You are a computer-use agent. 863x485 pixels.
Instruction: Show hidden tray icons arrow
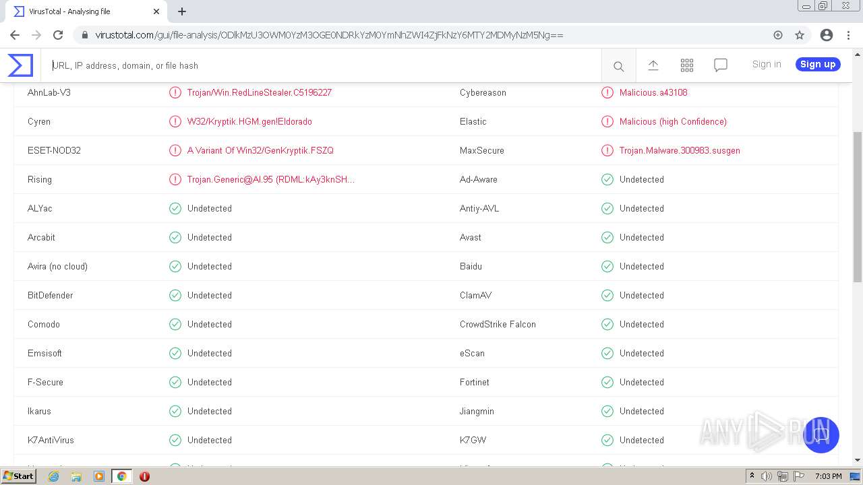coord(752,476)
